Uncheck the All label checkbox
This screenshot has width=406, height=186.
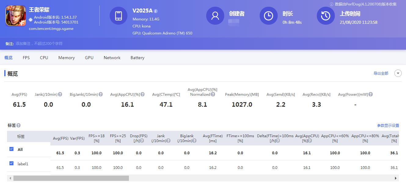click(11, 149)
